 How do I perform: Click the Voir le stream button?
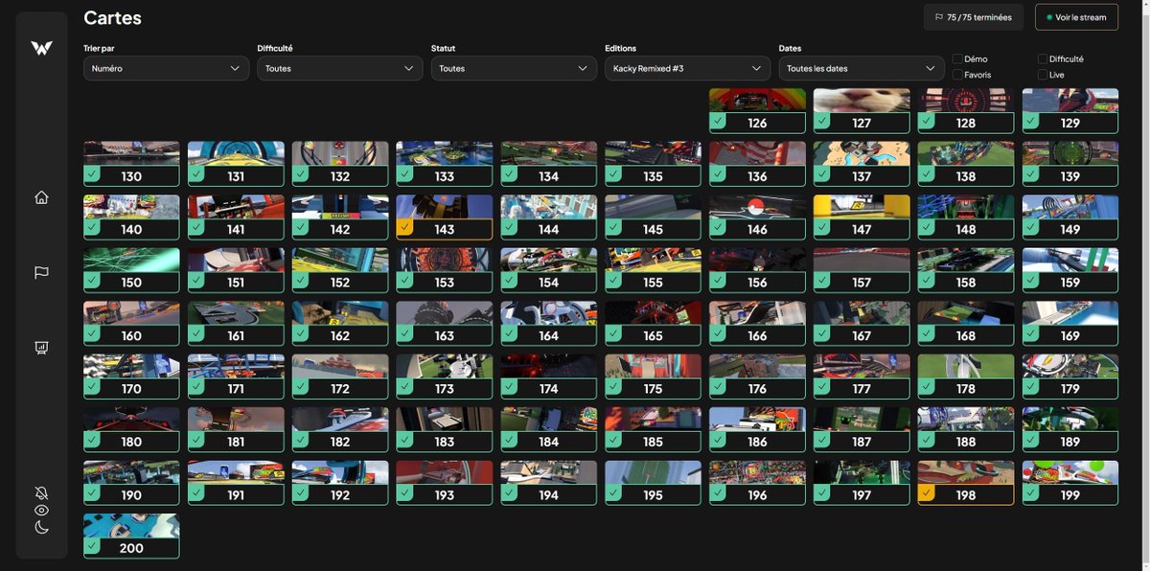pos(1076,17)
